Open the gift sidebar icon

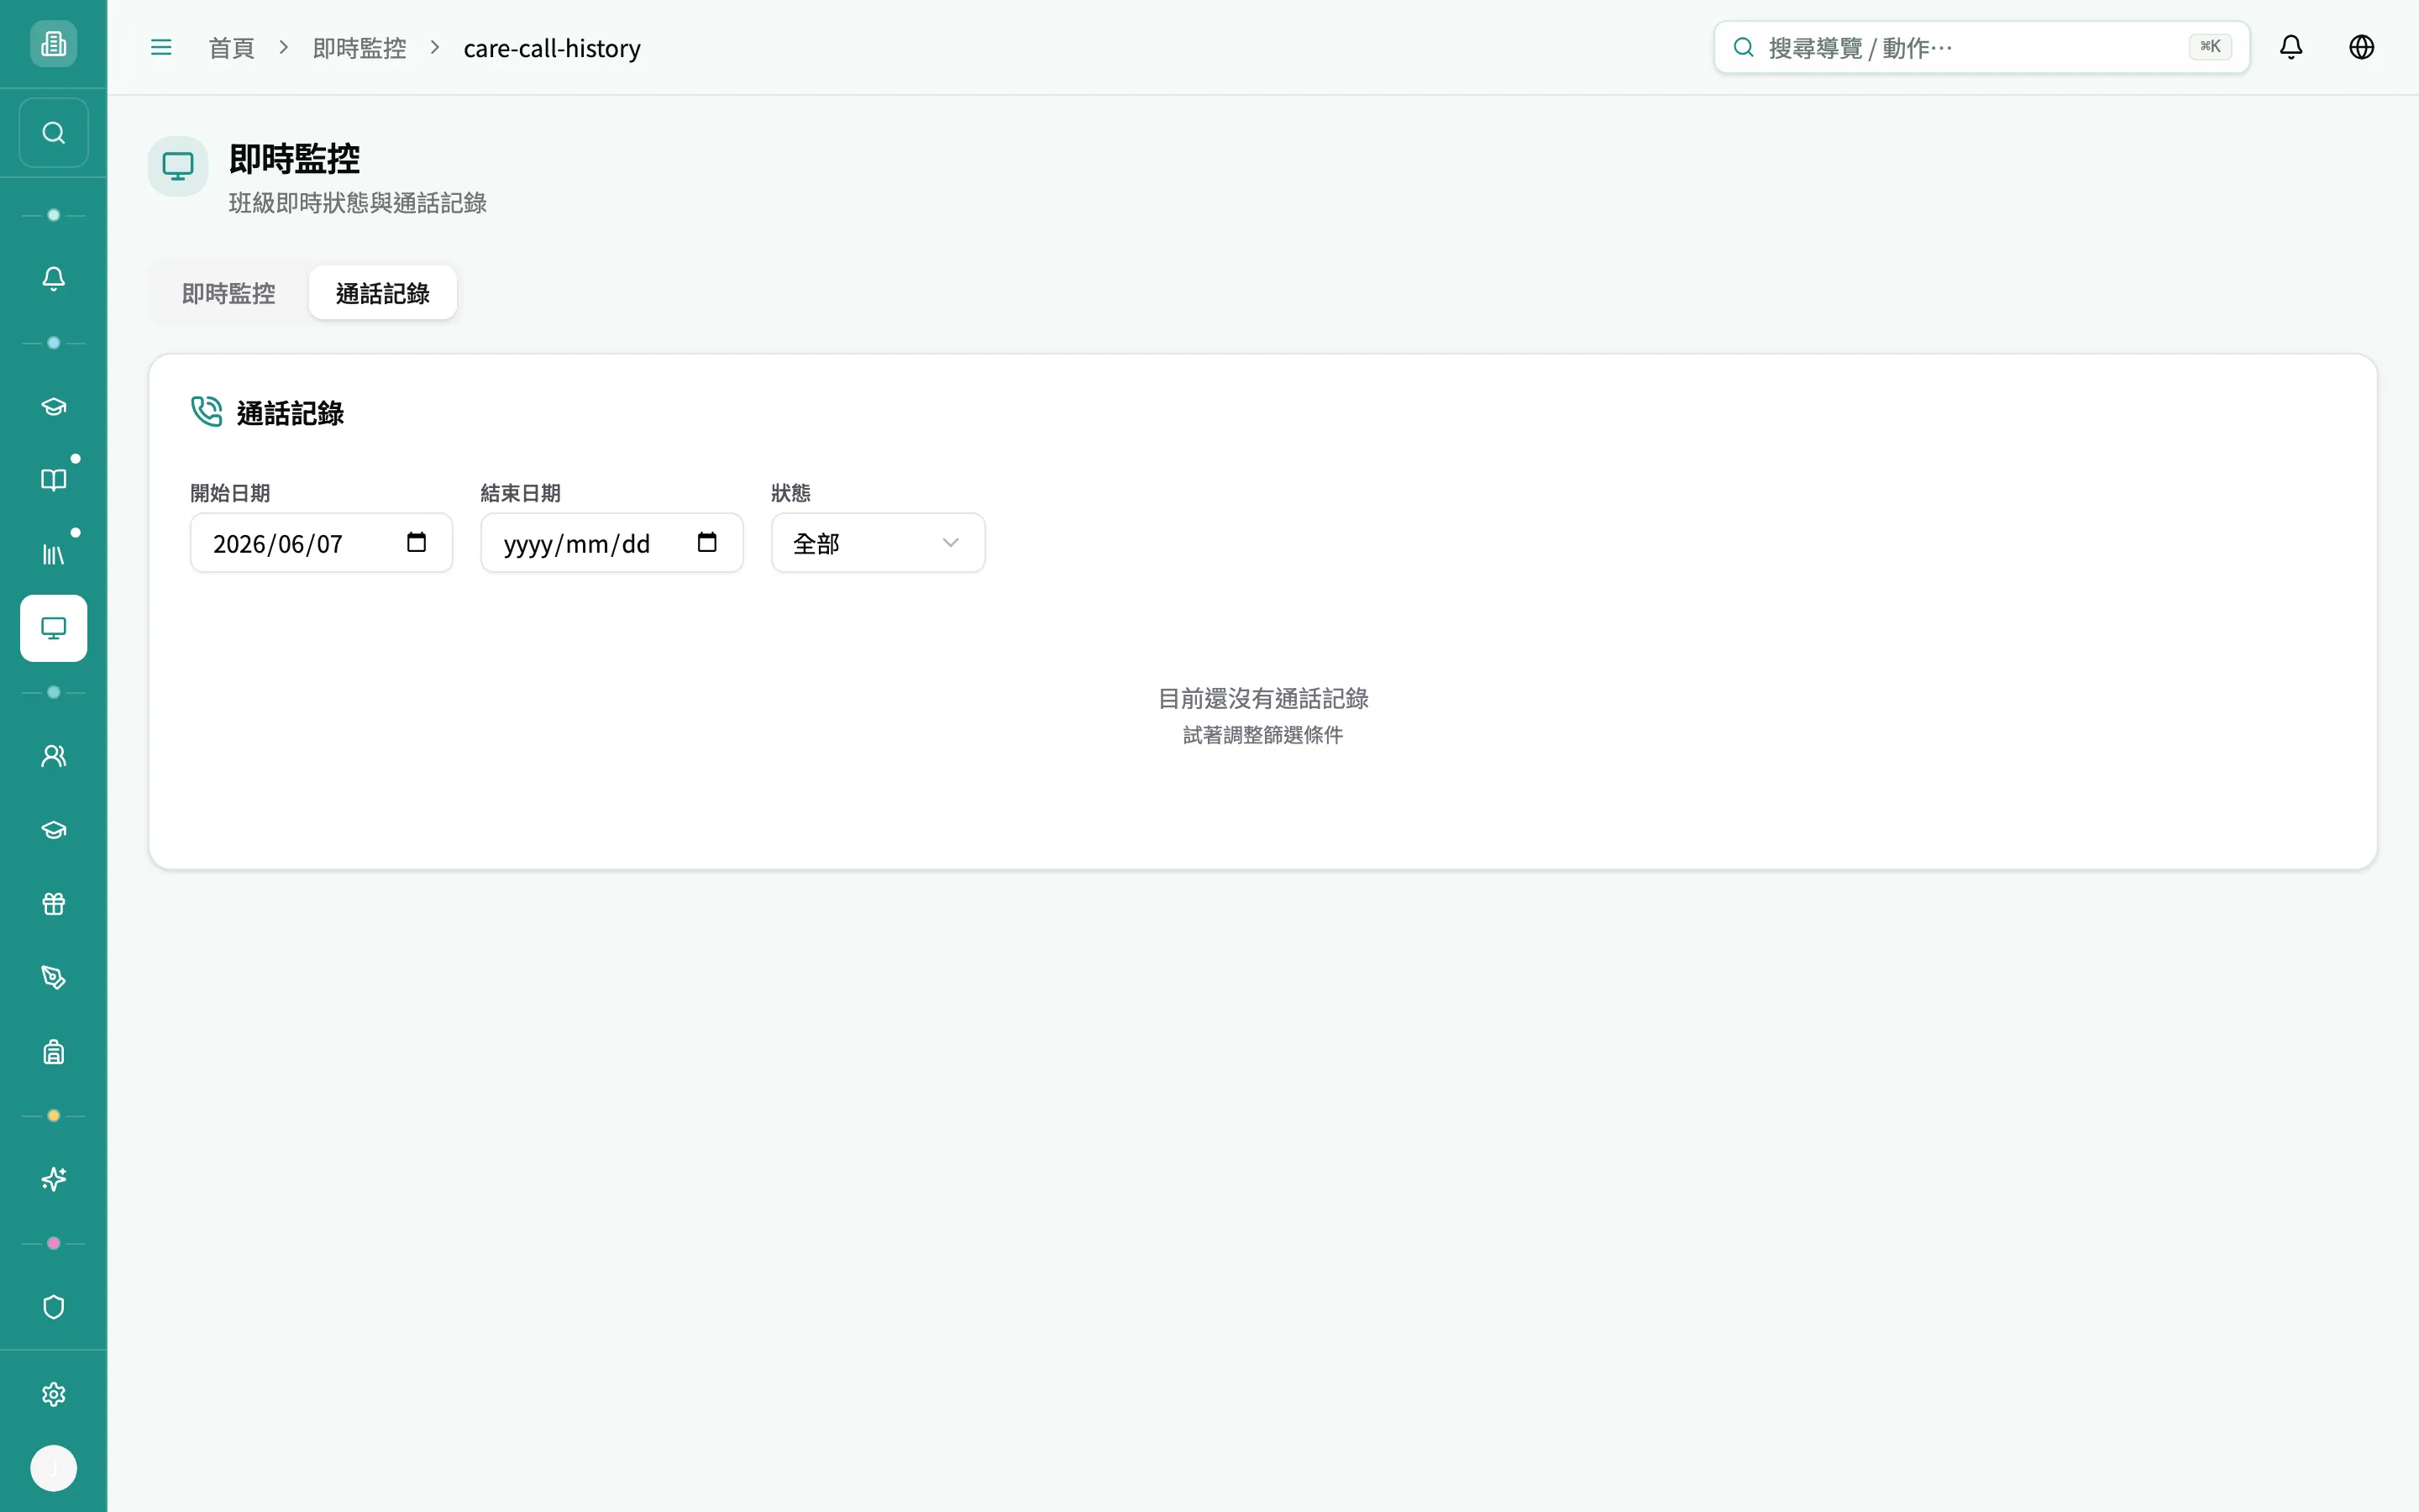[53, 904]
